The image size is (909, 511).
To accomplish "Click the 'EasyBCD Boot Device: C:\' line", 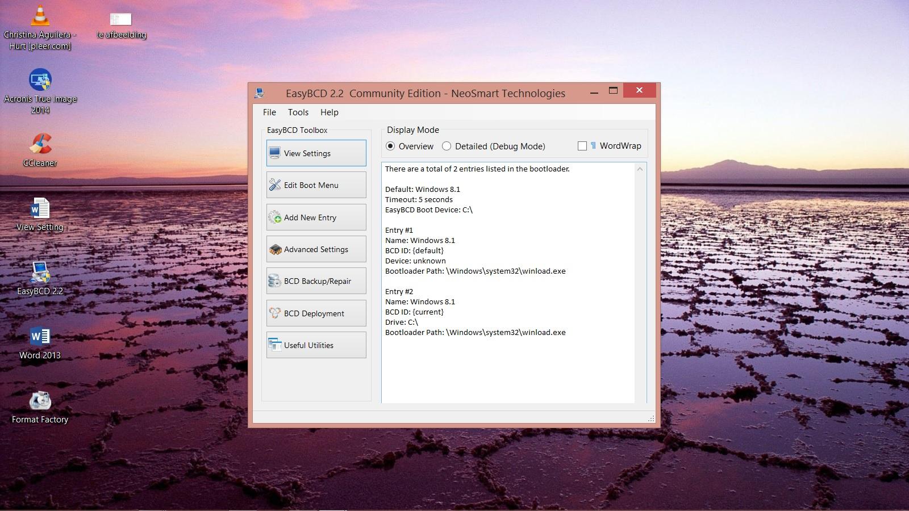I will tap(429, 210).
